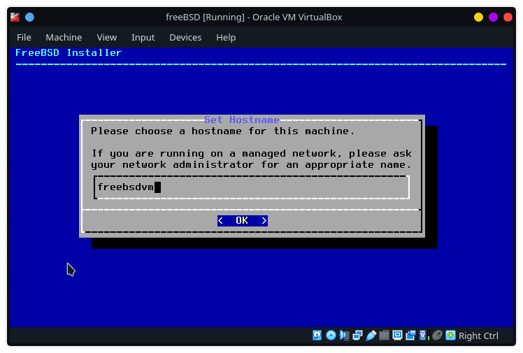Click the OK button in Set Hostname dialog
Image resolution: width=523 pixels, height=353 pixels.
[x=243, y=221]
